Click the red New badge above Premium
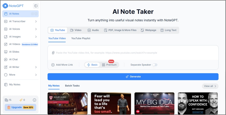 pos(111,61)
